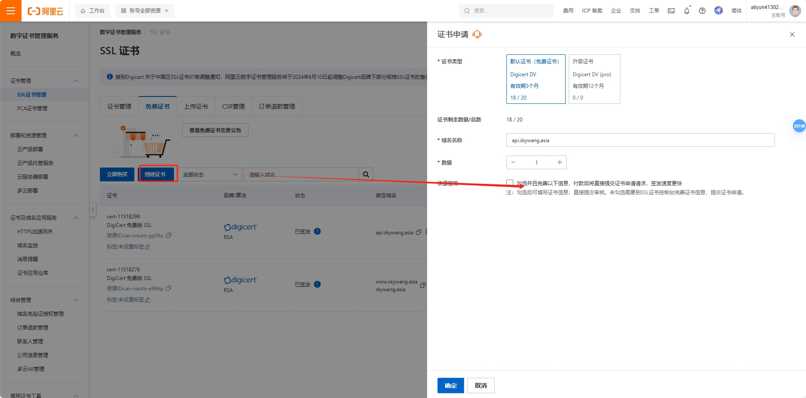Switch language via 简体

737,11
